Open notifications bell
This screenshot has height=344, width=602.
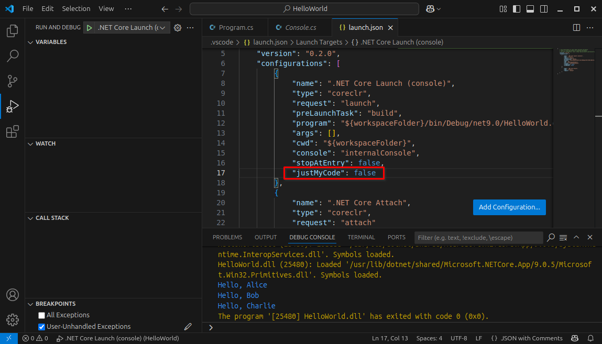click(591, 338)
